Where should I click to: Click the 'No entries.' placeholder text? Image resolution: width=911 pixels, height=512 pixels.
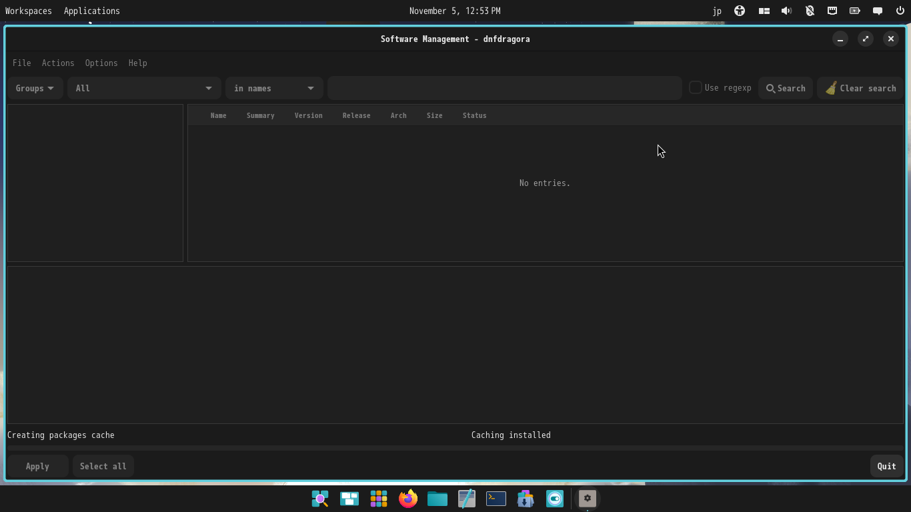click(x=545, y=183)
